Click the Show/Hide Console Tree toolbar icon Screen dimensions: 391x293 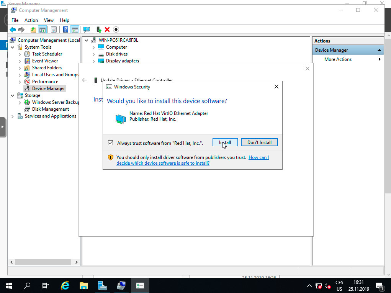click(x=43, y=29)
